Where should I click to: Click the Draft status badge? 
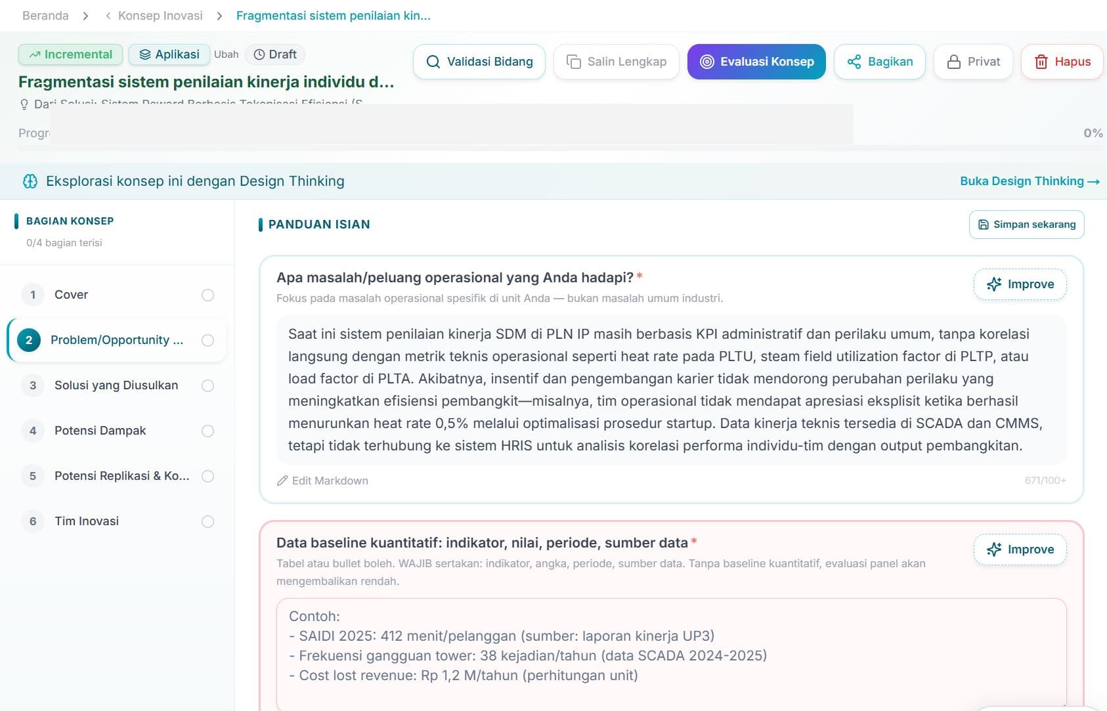[x=275, y=54]
